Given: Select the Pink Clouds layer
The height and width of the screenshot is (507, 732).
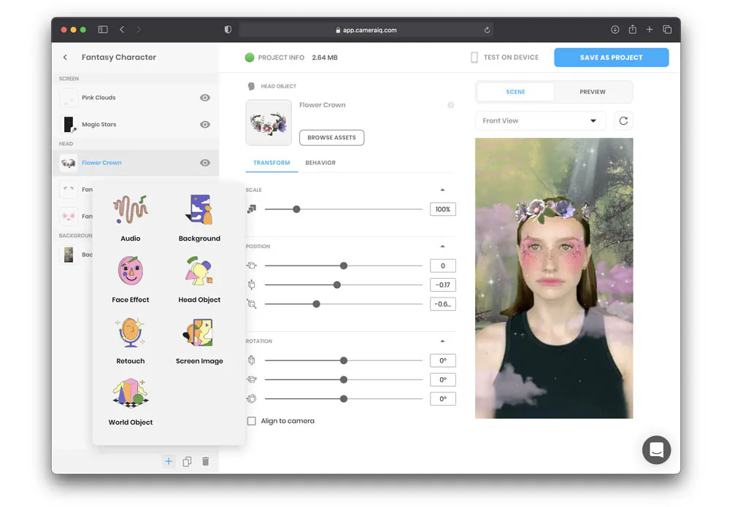Looking at the screenshot, I should (x=136, y=98).
